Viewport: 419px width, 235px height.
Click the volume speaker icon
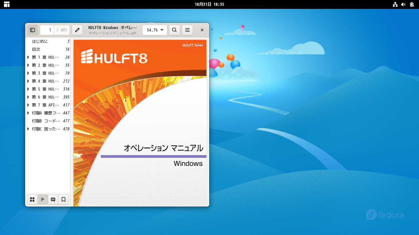(x=403, y=4)
